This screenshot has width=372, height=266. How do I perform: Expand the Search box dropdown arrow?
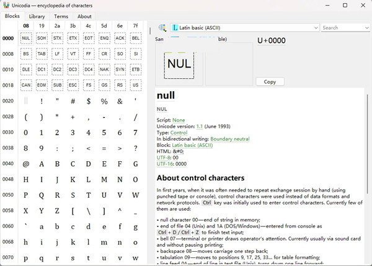(365, 28)
